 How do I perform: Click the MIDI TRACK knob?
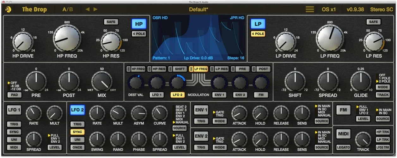click(363, 139)
